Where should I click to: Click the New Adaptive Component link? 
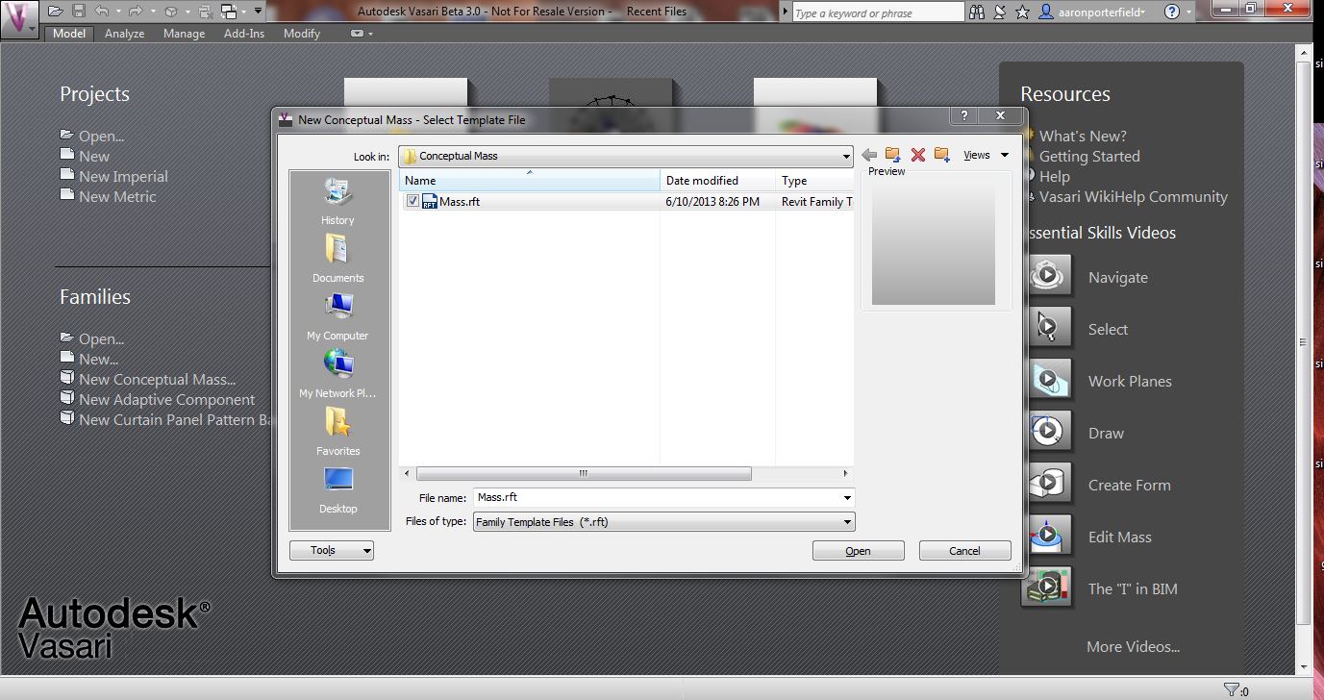(x=167, y=399)
